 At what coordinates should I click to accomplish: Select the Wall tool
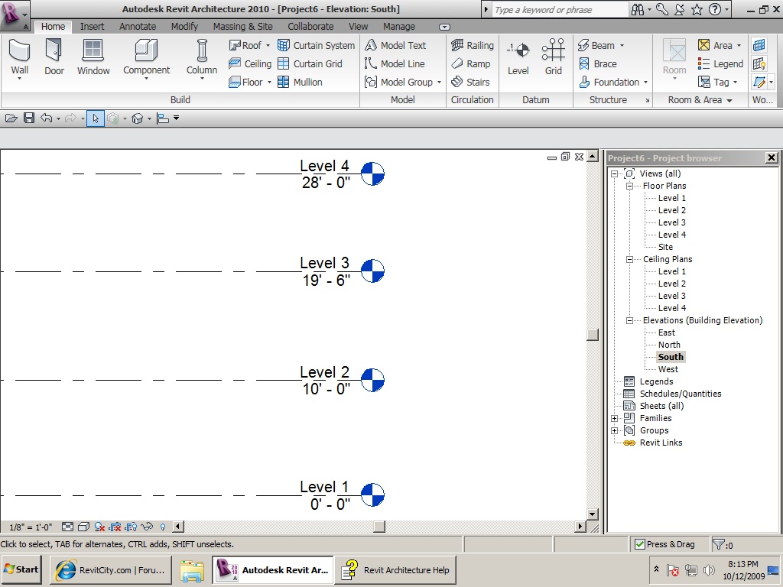pos(19,59)
